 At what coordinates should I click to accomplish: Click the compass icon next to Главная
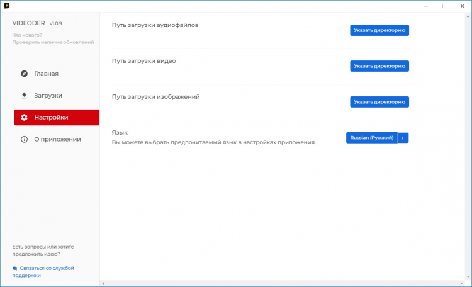24,74
